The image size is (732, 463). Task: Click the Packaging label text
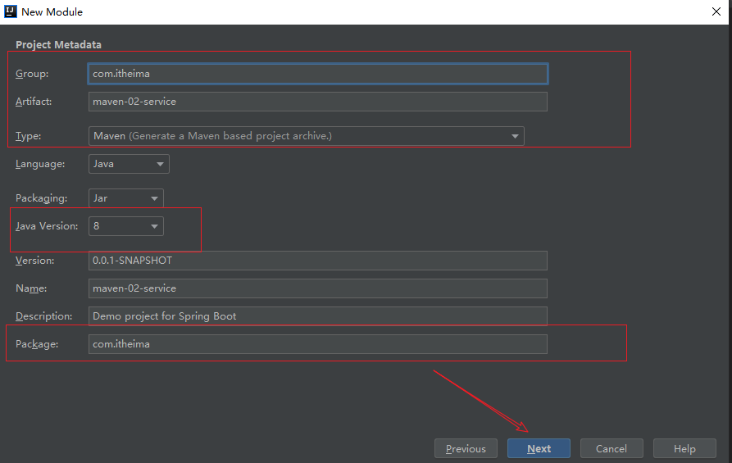point(40,198)
